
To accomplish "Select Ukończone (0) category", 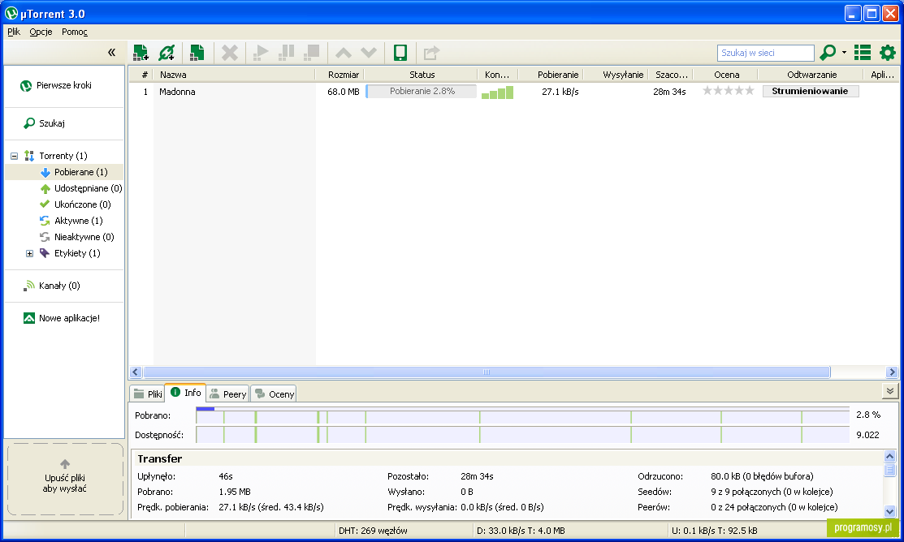I will pos(82,204).
